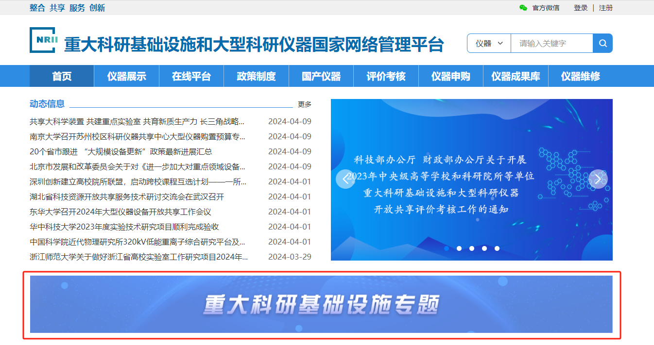
Task: Open news 华中科技大学2023年度实验技术研究项目
Action: coord(124,227)
